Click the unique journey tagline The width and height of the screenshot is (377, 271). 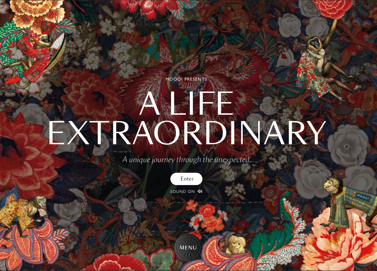coord(187,160)
